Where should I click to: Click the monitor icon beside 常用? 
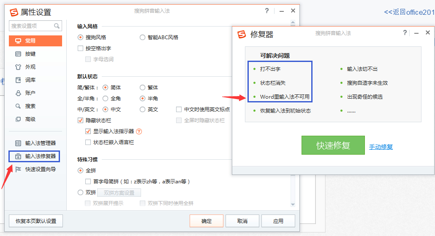[18, 41]
